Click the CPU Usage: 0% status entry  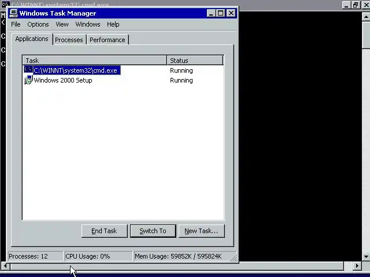98,256
